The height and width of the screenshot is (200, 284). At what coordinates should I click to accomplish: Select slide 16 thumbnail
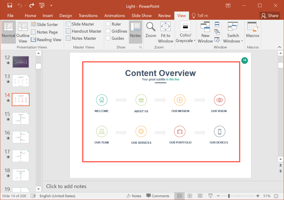pos(21,137)
